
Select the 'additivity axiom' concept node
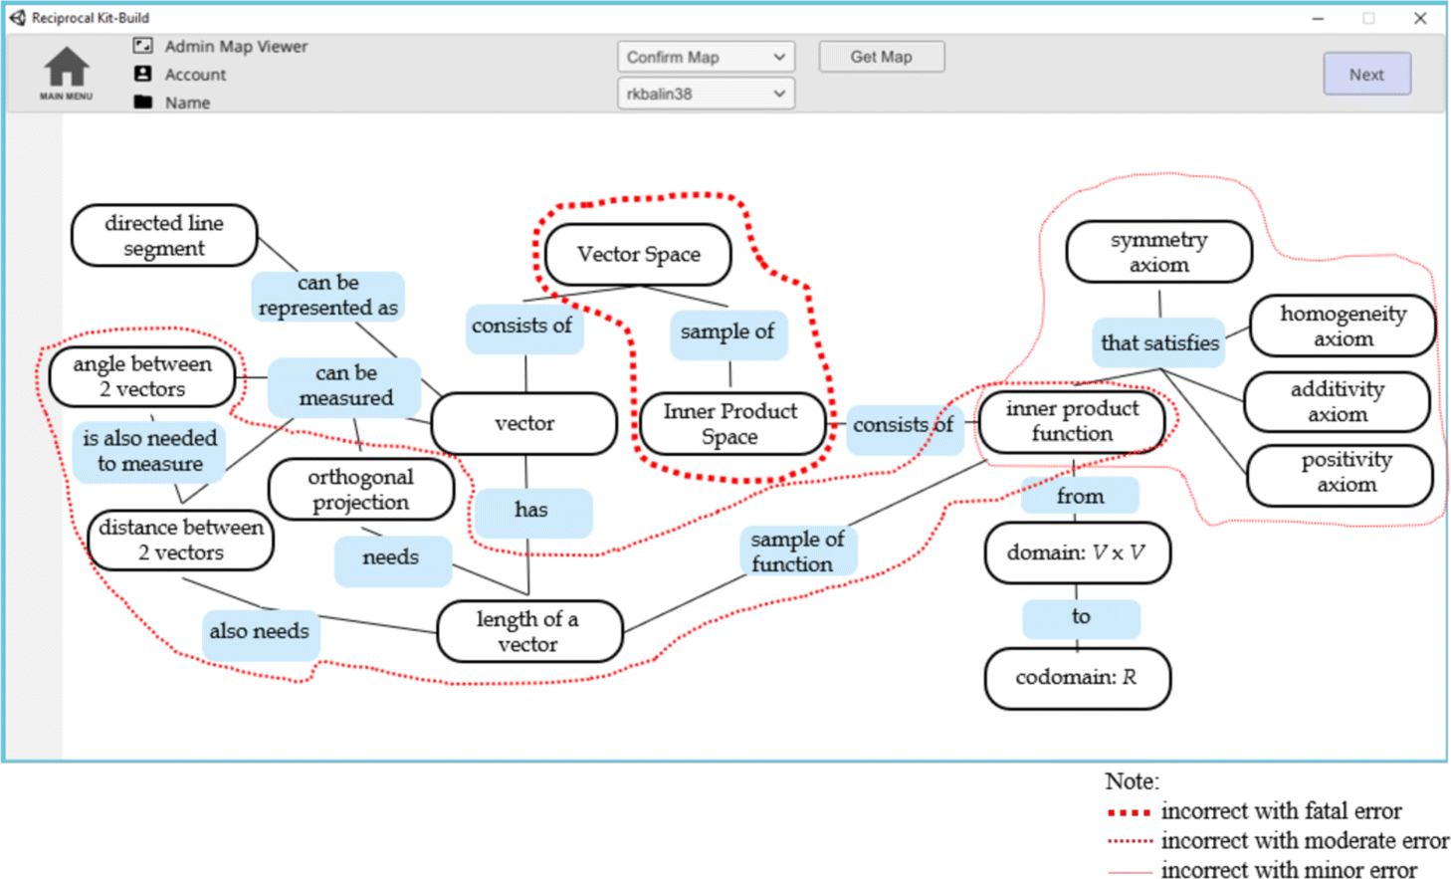click(x=1337, y=401)
